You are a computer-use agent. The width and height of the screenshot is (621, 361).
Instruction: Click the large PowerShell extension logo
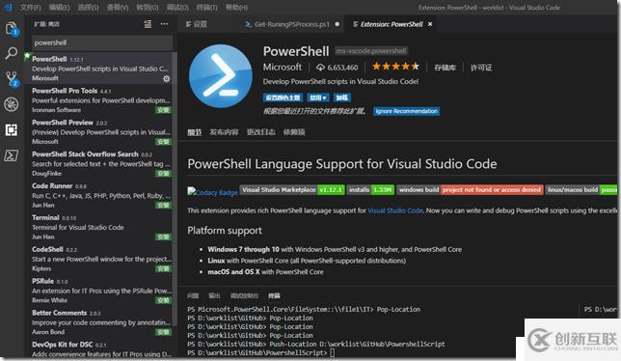pyautogui.click(x=221, y=76)
